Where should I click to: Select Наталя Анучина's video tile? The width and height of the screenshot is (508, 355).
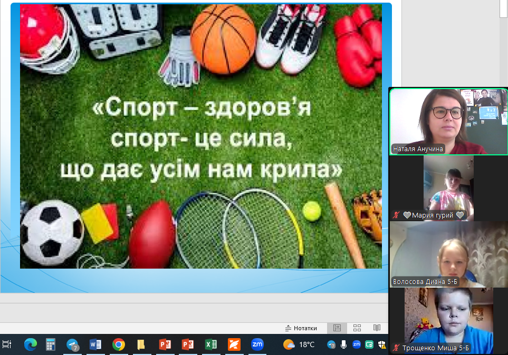point(449,121)
